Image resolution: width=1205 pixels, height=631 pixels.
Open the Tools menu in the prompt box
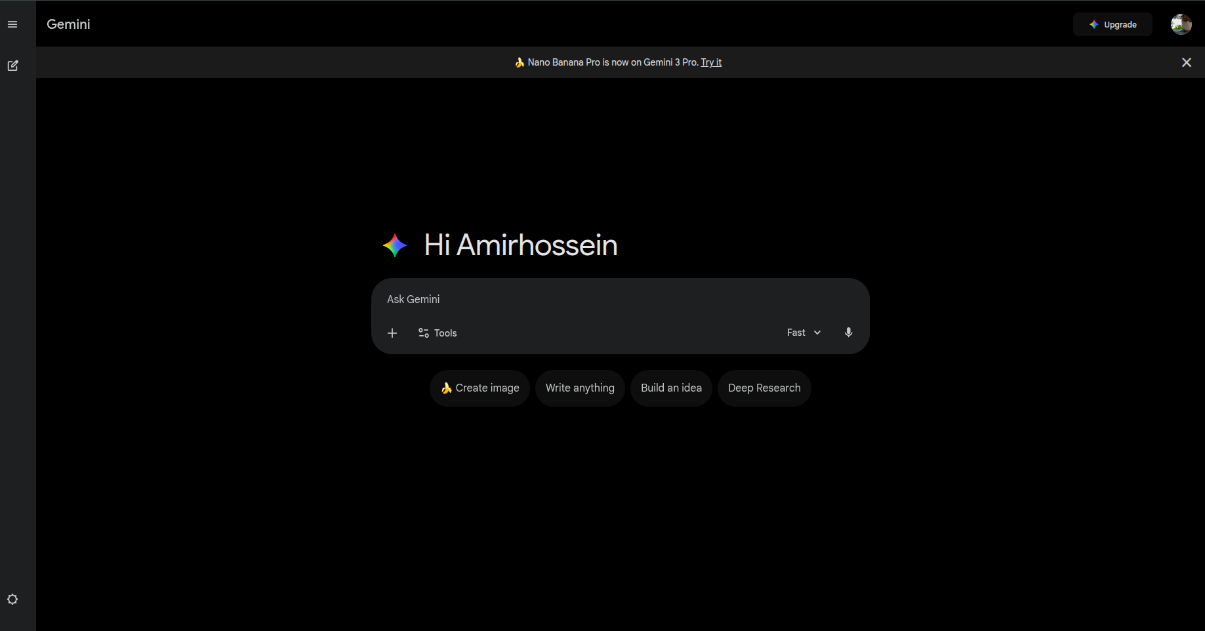point(438,333)
